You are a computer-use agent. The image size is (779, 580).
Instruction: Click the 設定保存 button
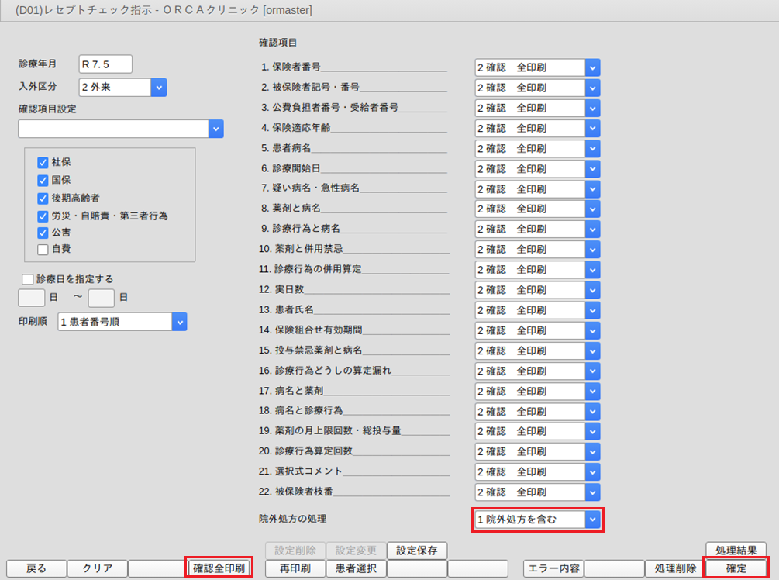tap(416, 551)
